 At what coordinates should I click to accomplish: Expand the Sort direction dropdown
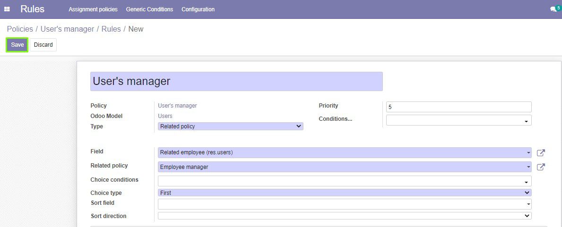tap(344, 216)
